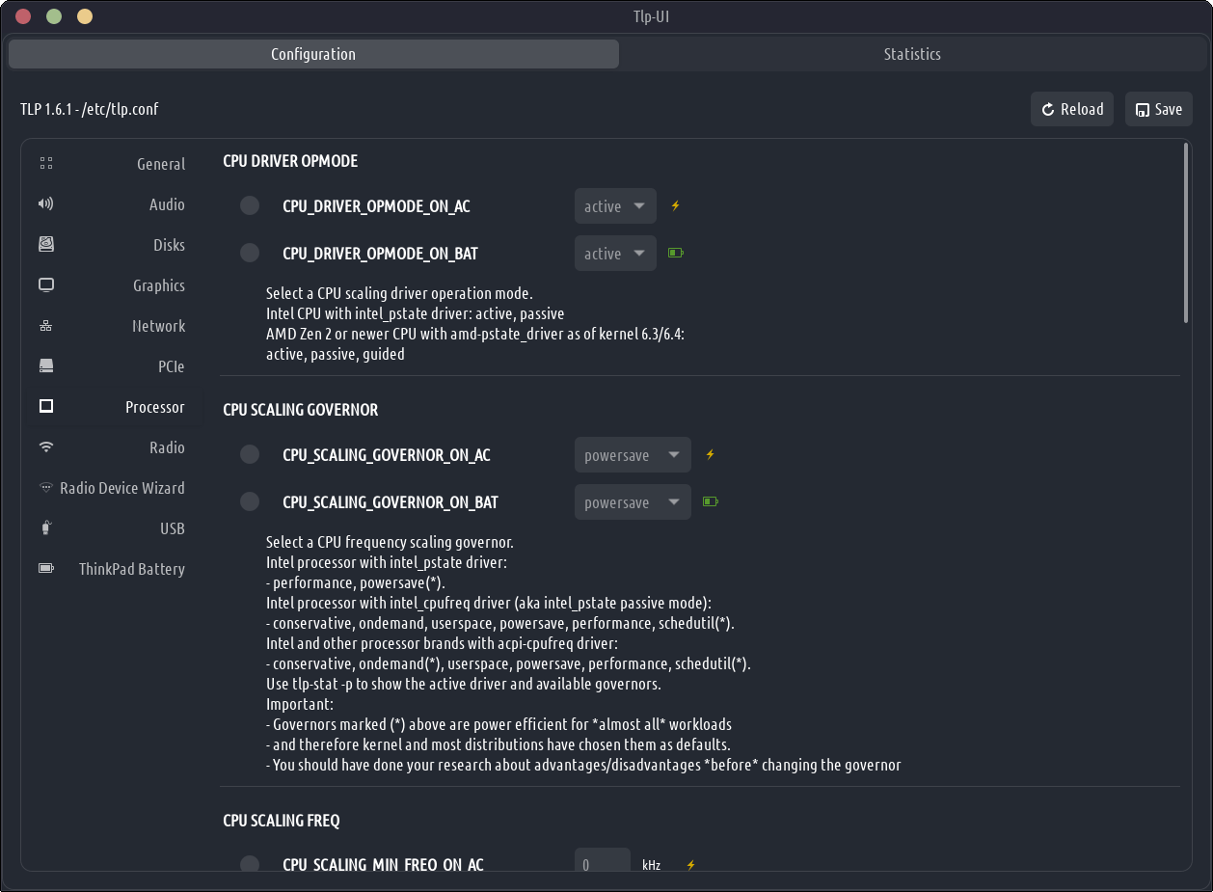Select the USB plug icon
1213x892 pixels.
point(46,528)
